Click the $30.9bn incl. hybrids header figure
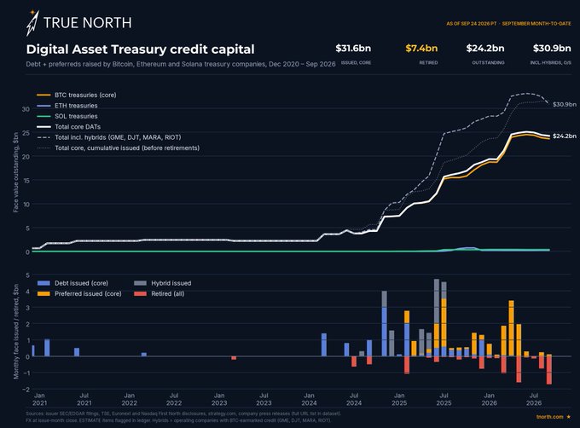Image resolution: width=580 pixels, height=428 pixels. pyautogui.click(x=552, y=48)
